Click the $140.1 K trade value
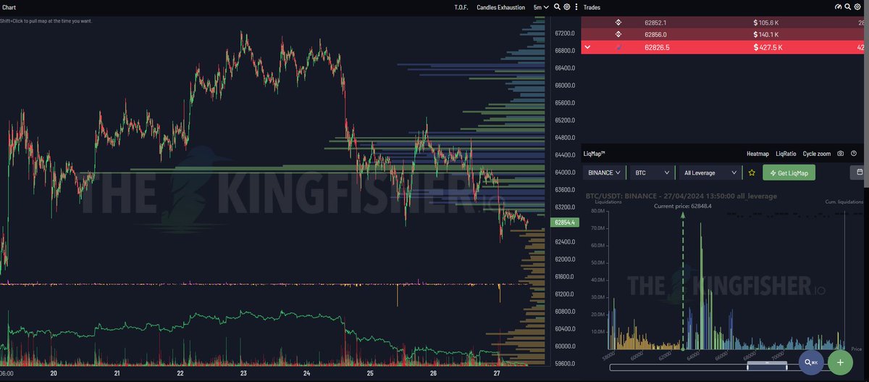Viewport: 869px width, 382px height. coord(768,34)
